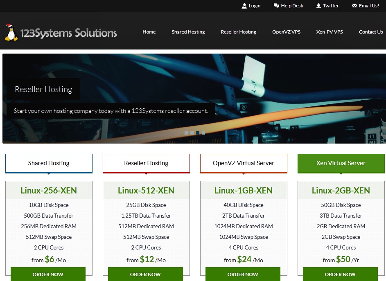The image size is (386, 281).
Task: Select the first slider dot
Action: point(186,133)
